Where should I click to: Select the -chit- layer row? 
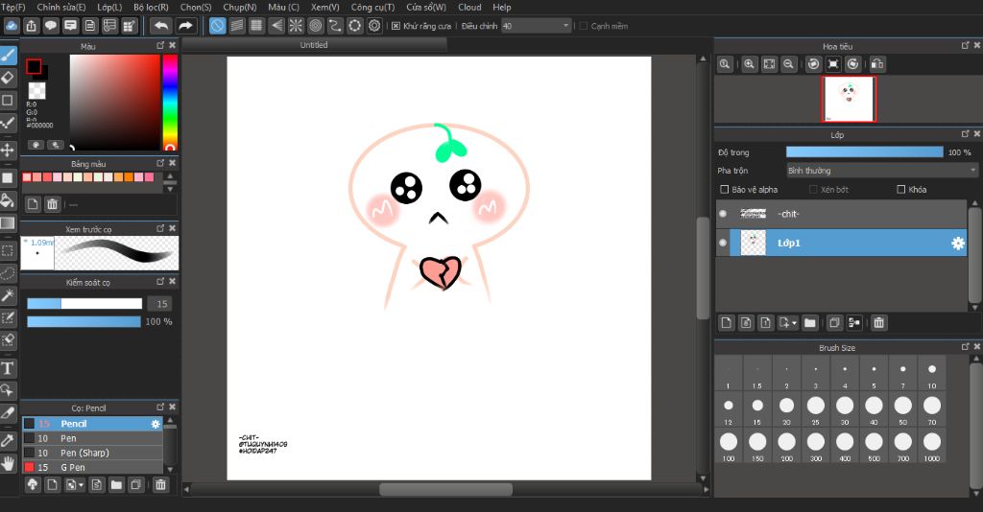pyautogui.click(x=841, y=214)
